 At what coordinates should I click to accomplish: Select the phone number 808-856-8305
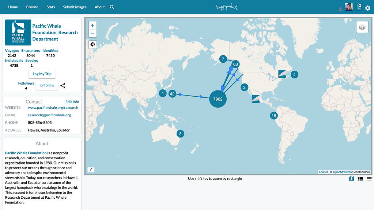pos(40,123)
